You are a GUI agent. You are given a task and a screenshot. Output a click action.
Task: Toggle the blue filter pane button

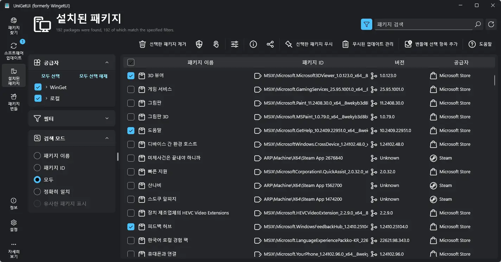coord(367,24)
